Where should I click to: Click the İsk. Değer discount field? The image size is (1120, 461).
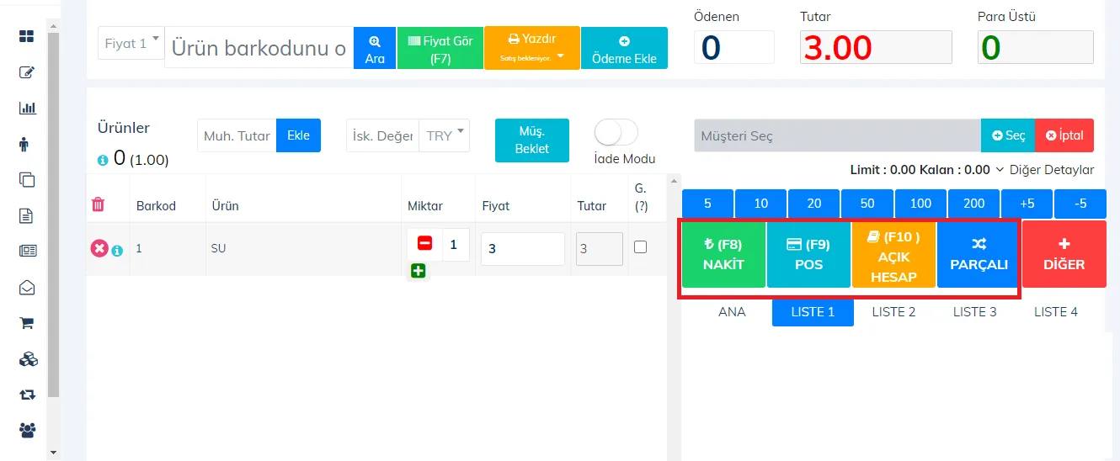pyautogui.click(x=382, y=135)
